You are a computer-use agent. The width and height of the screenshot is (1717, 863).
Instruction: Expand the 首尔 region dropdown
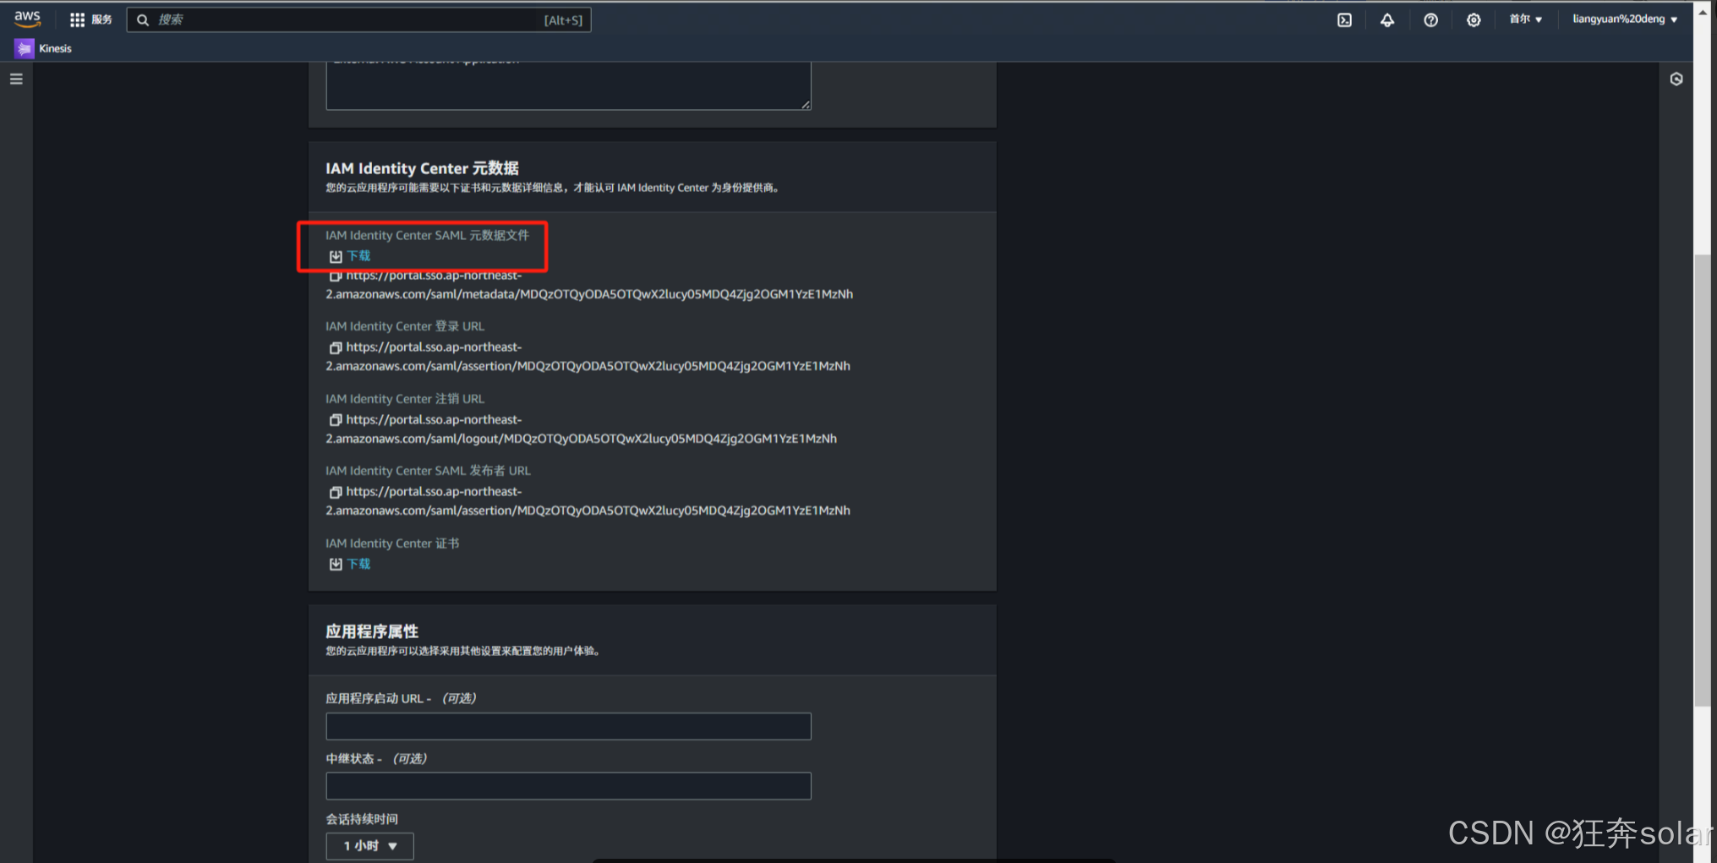coord(1525,19)
